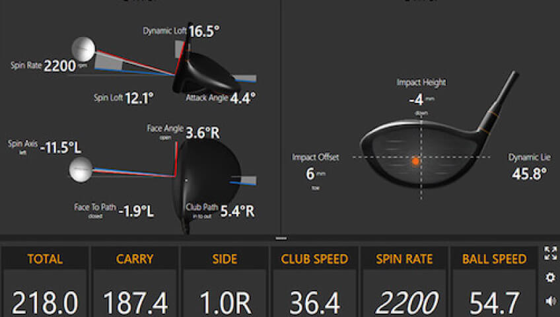This screenshot has height=317, width=560.
Task: Select the CARRY tile header
Action: coord(135,259)
